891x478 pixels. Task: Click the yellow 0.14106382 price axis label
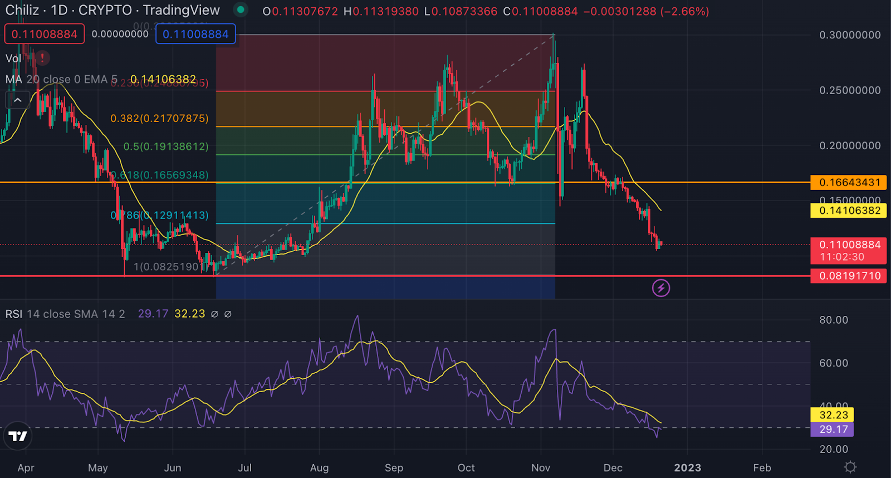pyautogui.click(x=849, y=211)
